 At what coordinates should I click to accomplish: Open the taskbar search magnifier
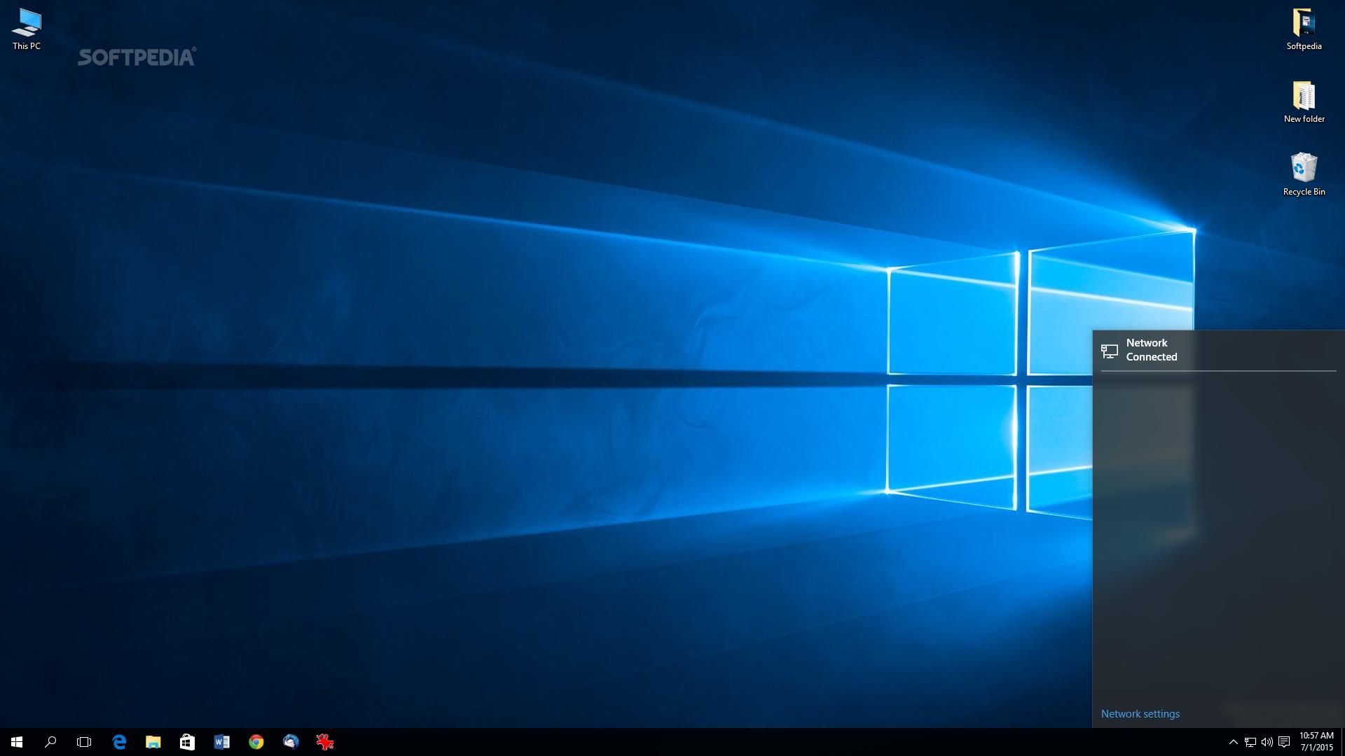point(50,742)
